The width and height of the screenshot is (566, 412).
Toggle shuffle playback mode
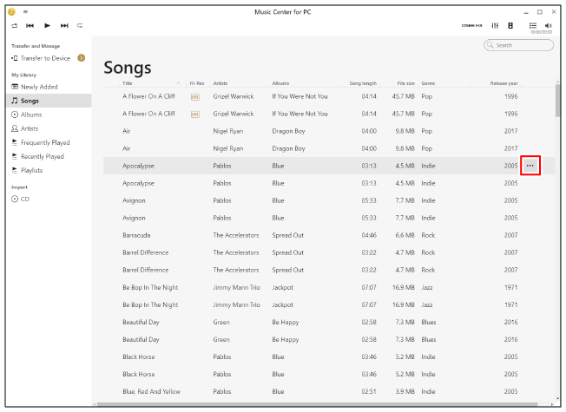pos(15,26)
